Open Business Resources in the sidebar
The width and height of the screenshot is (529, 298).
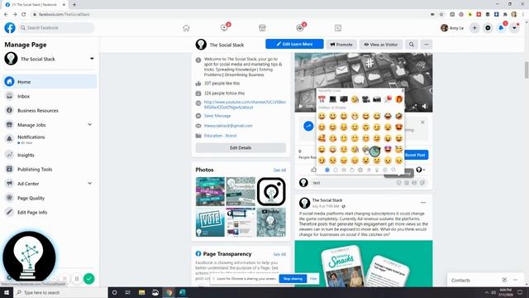point(50,110)
